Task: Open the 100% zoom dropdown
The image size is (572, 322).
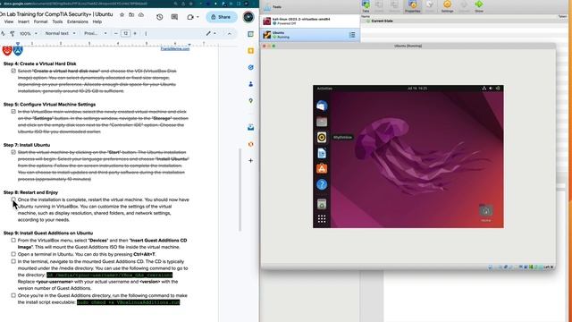Action: [x=28, y=33]
